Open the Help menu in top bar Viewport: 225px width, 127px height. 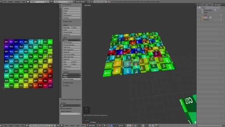(x=24, y=2)
